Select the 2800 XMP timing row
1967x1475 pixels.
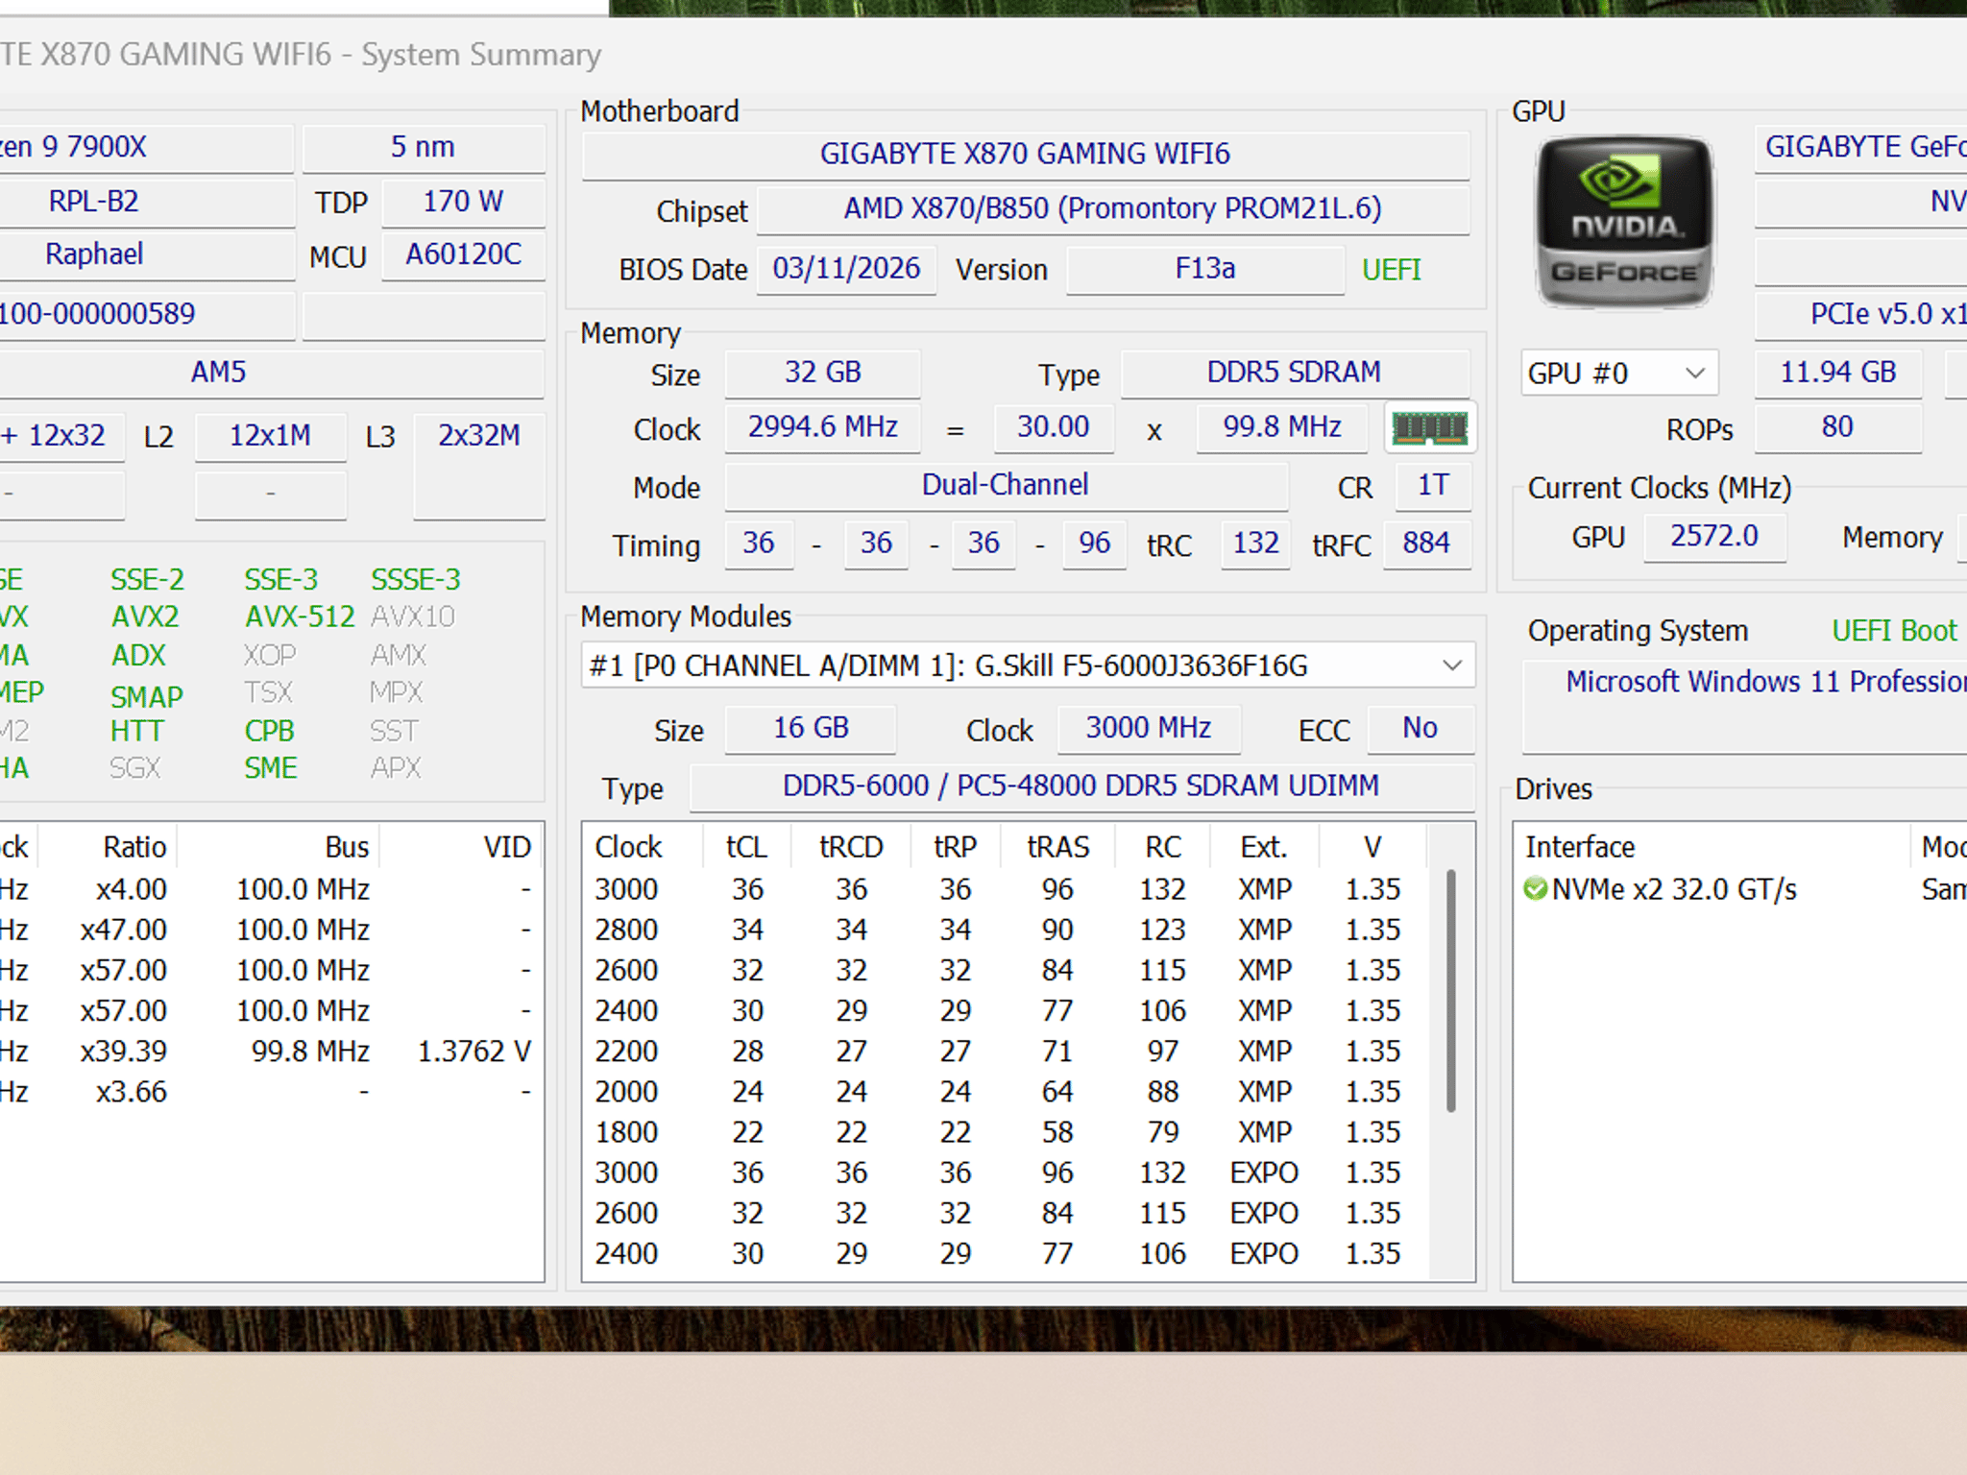pyautogui.click(x=1006, y=930)
